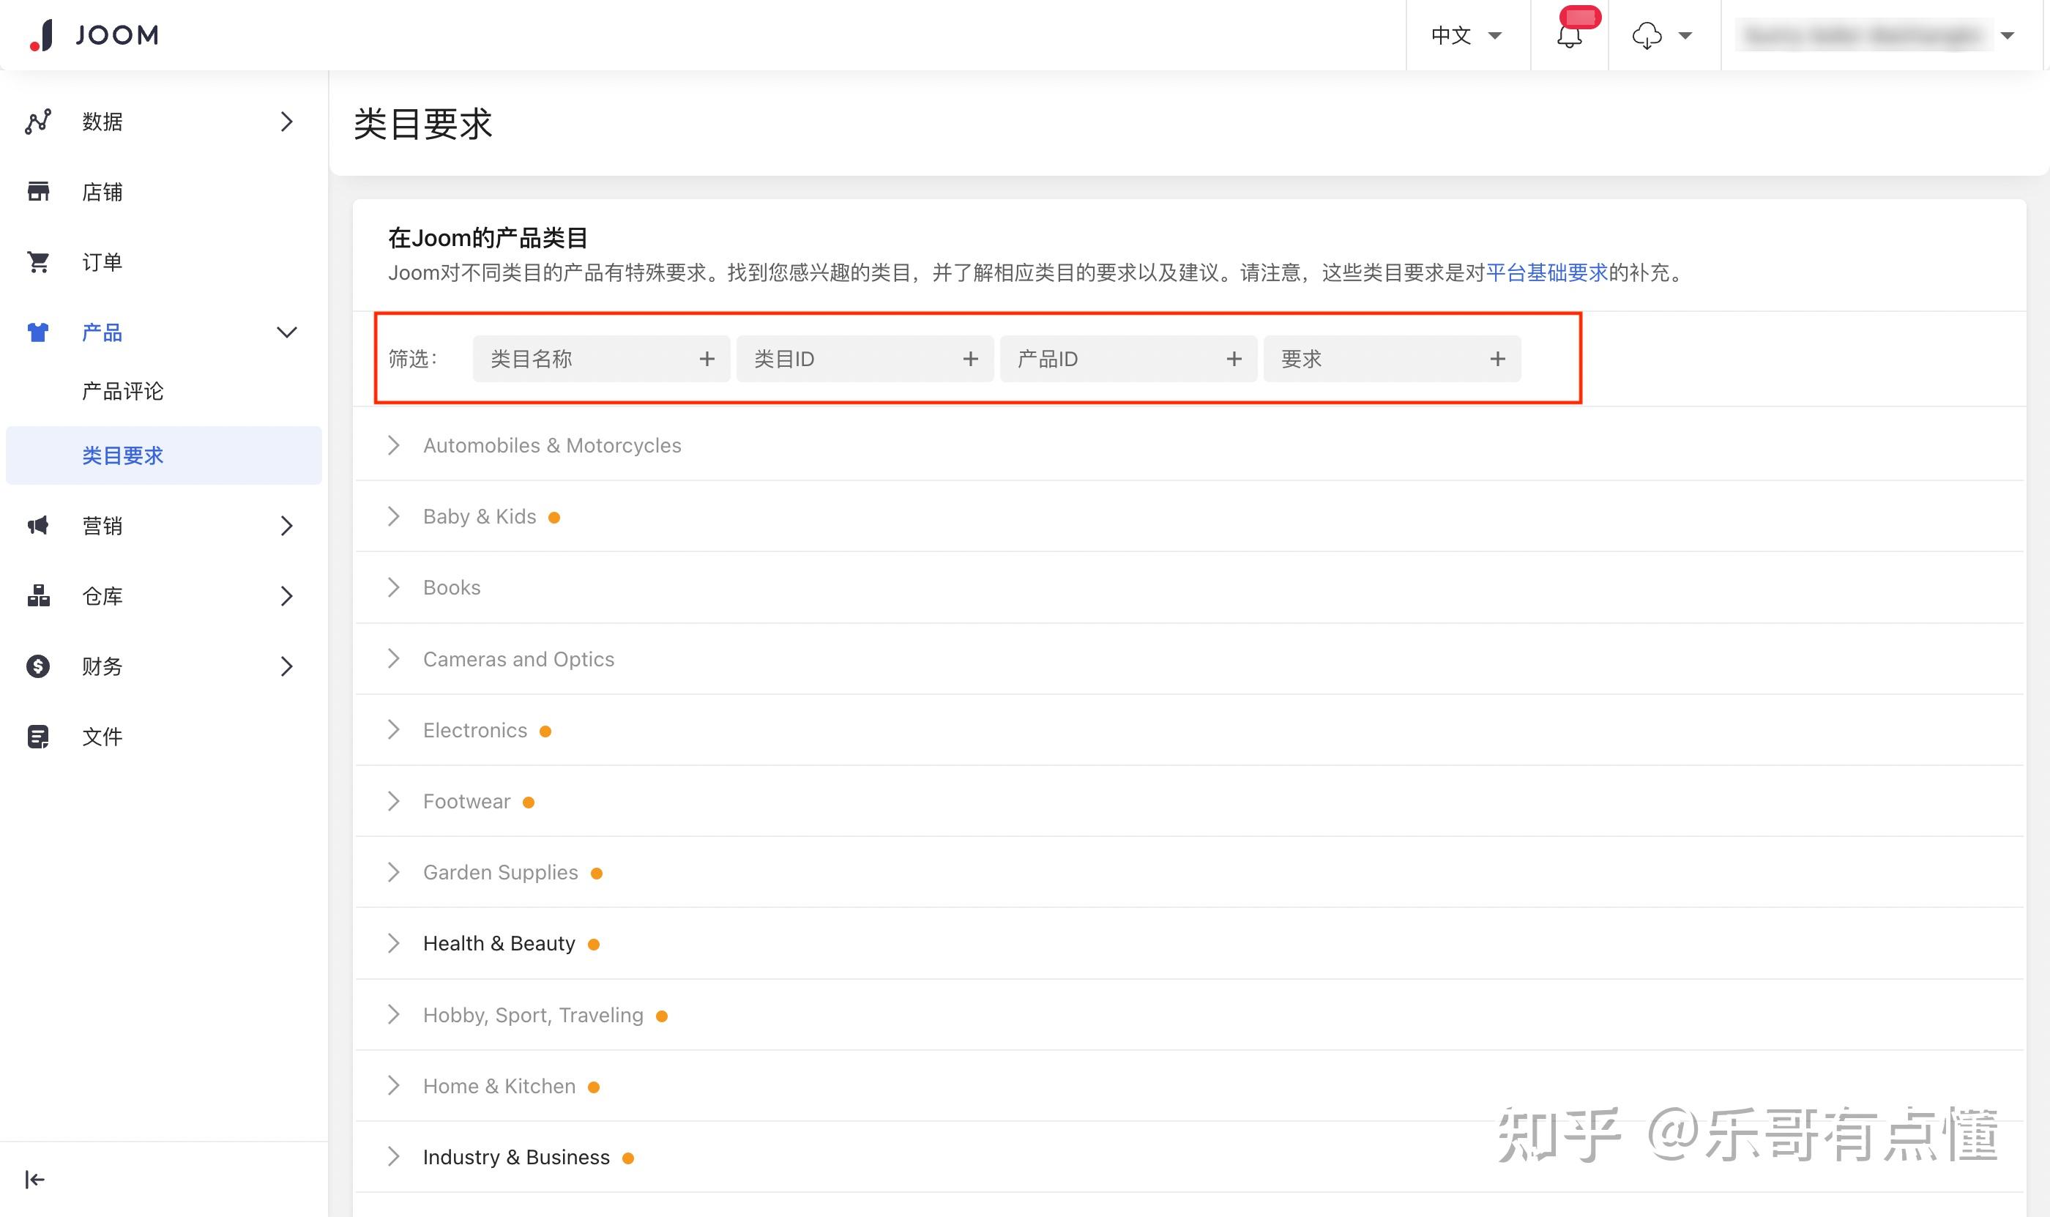Select 类目要求 in the sidebar menu

pos(122,455)
